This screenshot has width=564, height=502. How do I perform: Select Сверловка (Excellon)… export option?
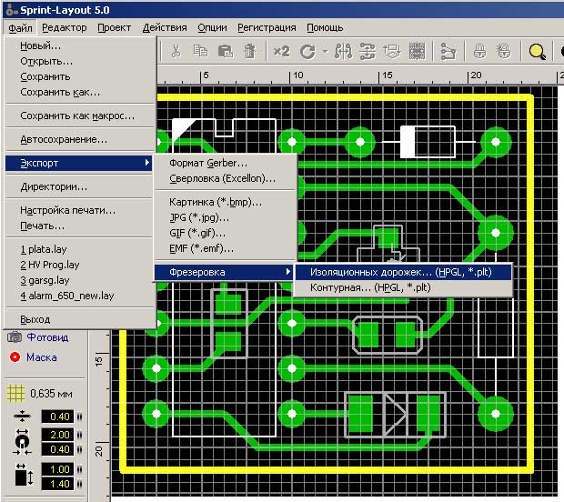[226, 178]
